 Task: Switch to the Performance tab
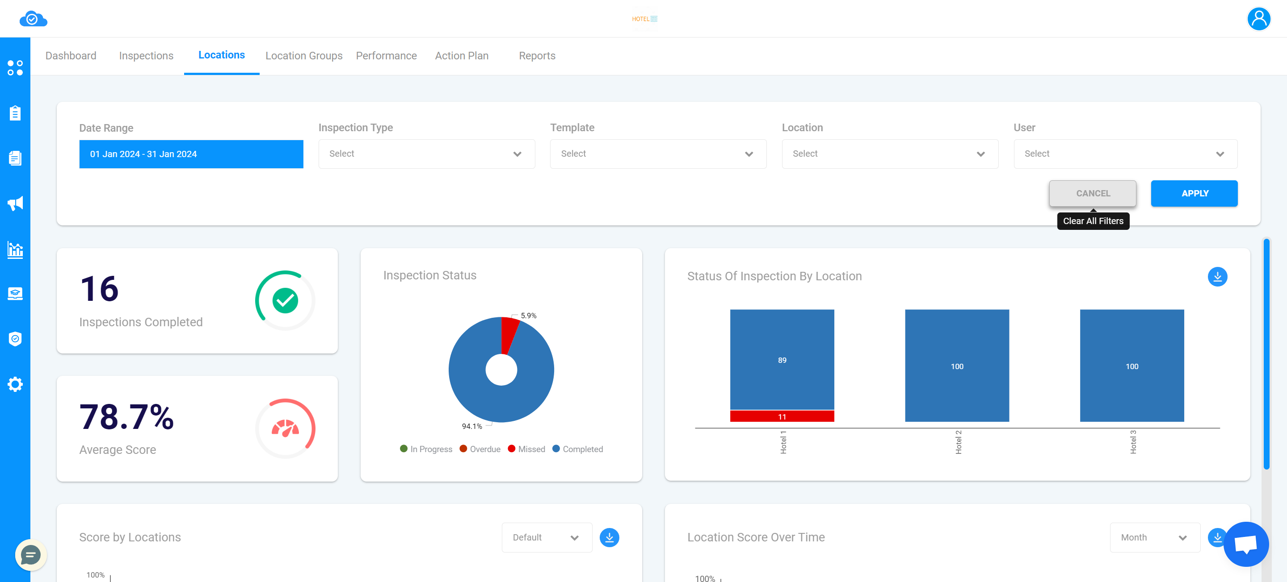point(387,55)
